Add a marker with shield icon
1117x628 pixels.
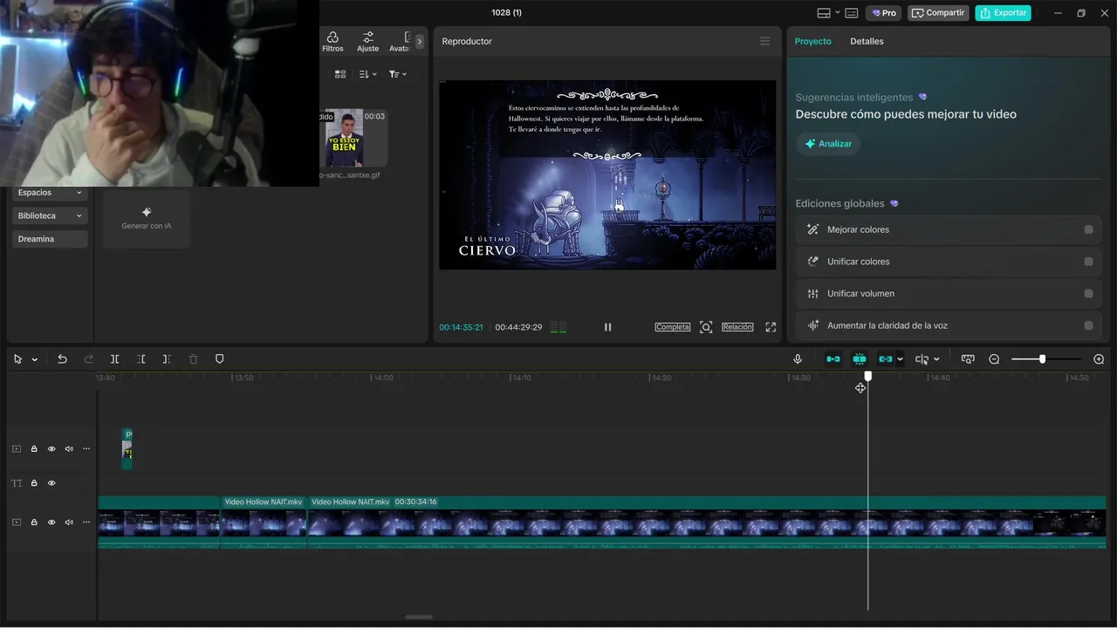pyautogui.click(x=220, y=359)
